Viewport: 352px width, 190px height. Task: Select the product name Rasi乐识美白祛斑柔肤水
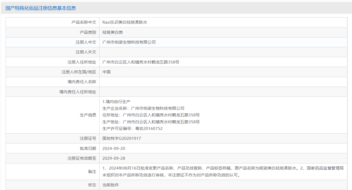[x=125, y=22]
